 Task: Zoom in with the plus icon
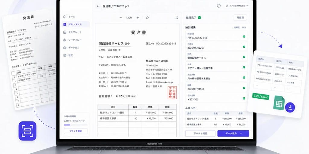pyautogui.click(x=138, y=18)
